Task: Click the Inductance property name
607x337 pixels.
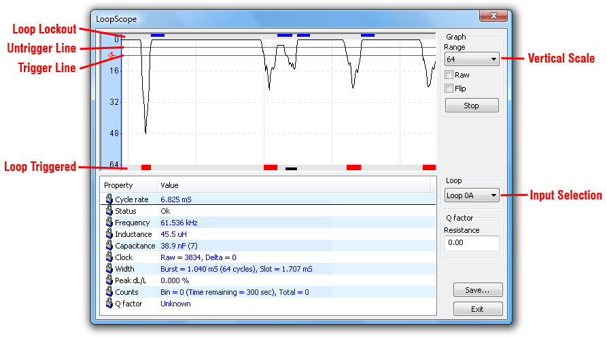Action: pyautogui.click(x=133, y=234)
